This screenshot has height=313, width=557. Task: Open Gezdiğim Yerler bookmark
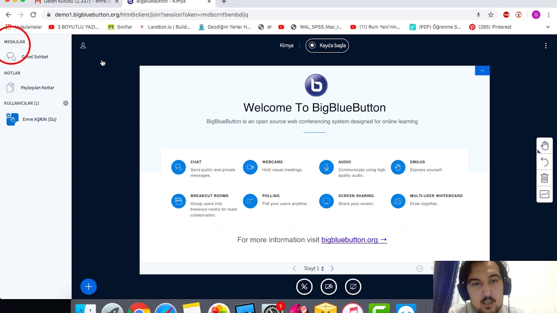(x=225, y=27)
